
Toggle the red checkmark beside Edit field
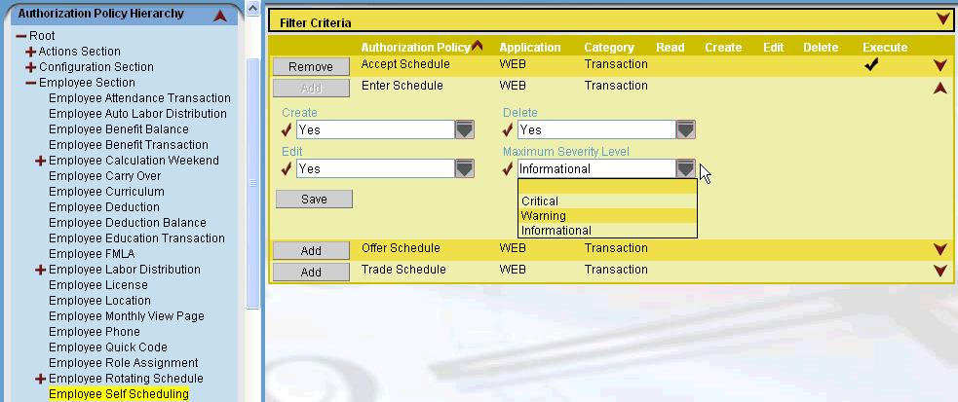coord(287,168)
